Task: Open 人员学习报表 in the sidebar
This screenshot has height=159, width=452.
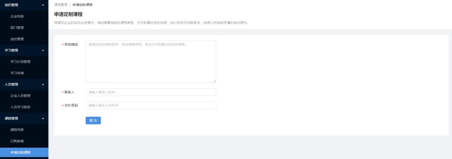Action: (x=24, y=107)
